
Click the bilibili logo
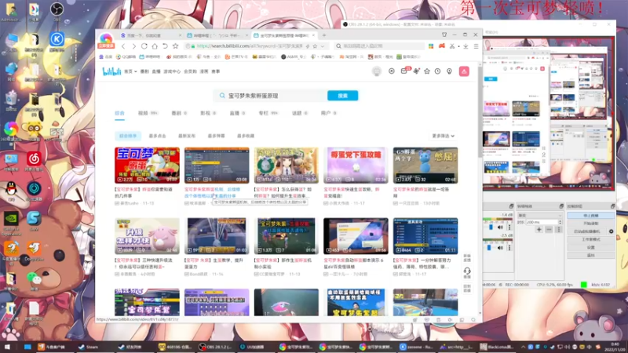pyautogui.click(x=111, y=71)
